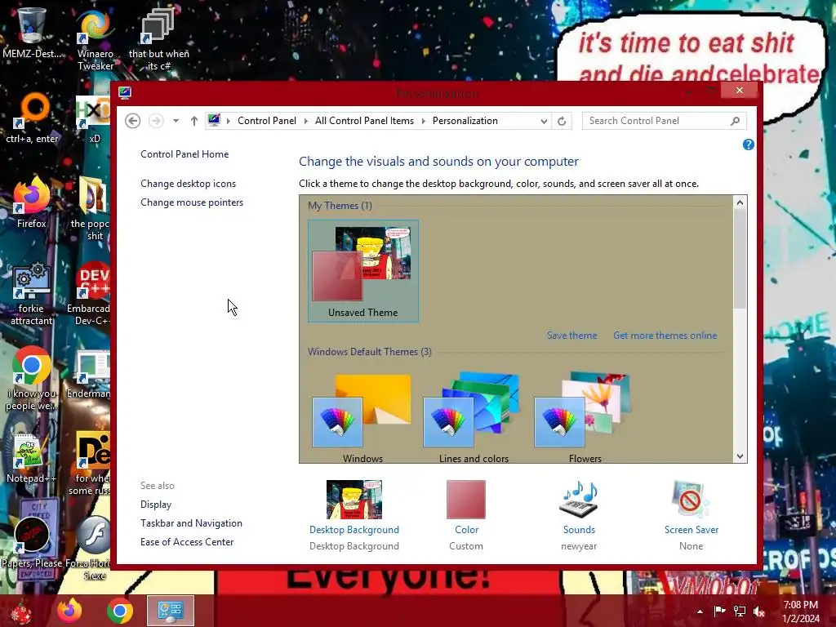Viewport: 836px width, 627px height.
Task: Open Change desktop icons link
Action: pyautogui.click(x=189, y=184)
